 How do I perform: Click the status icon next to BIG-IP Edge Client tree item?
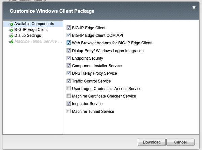[11, 30]
